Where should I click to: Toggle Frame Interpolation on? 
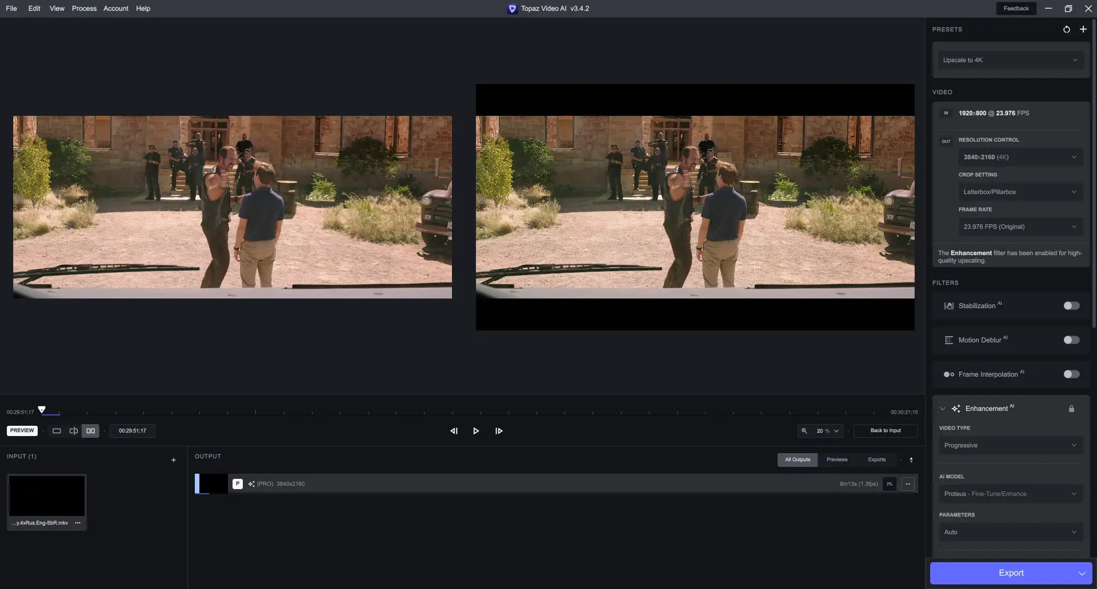coord(1071,374)
